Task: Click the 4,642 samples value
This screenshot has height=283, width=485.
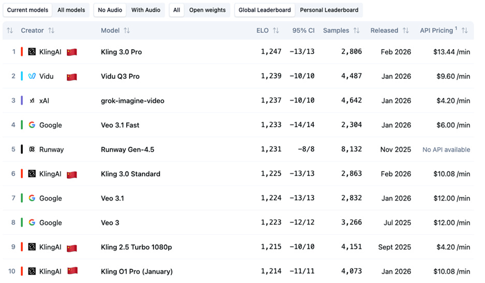Action: click(351, 101)
